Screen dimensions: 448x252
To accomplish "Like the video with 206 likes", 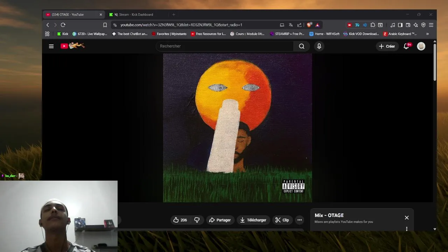I will [x=181, y=220].
